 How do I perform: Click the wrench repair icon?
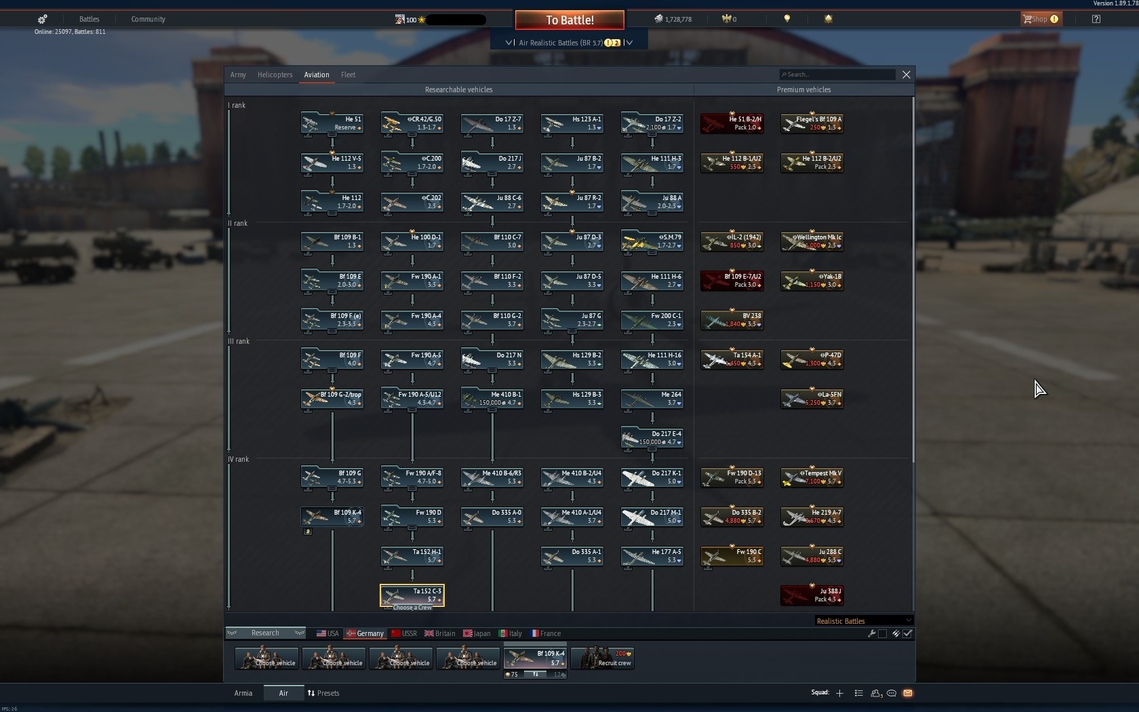tap(872, 633)
